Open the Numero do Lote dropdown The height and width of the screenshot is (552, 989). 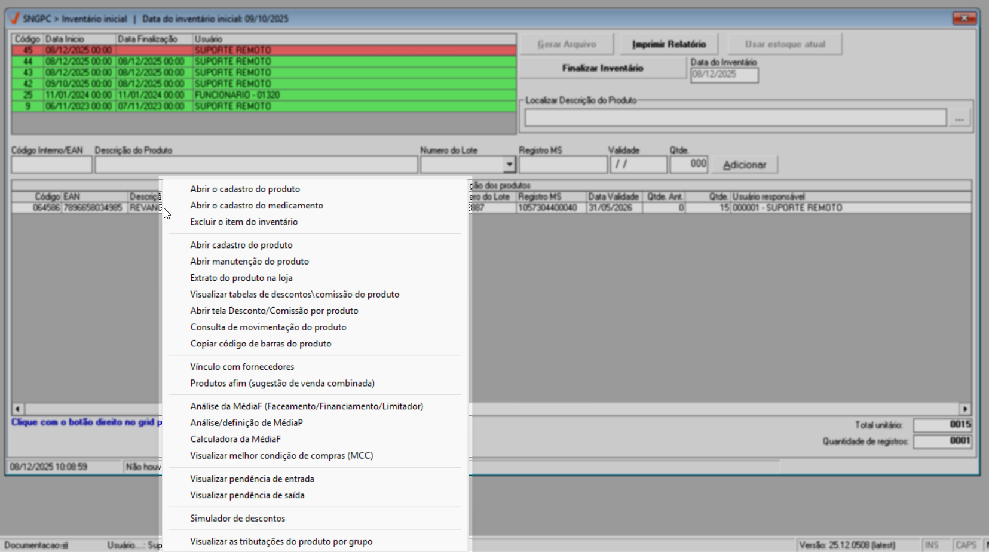[509, 164]
